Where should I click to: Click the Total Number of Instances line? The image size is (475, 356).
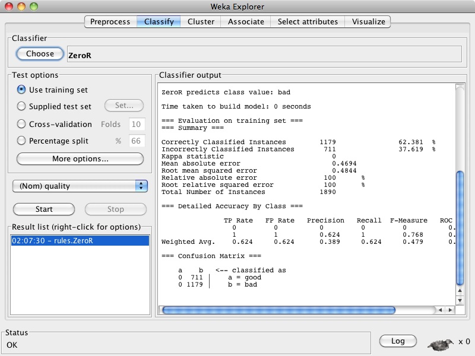[x=249, y=192]
